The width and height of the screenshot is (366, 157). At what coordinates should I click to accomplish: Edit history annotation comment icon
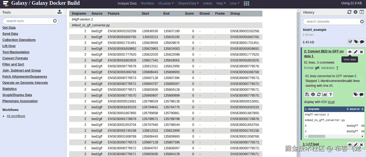click(x=362, y=42)
